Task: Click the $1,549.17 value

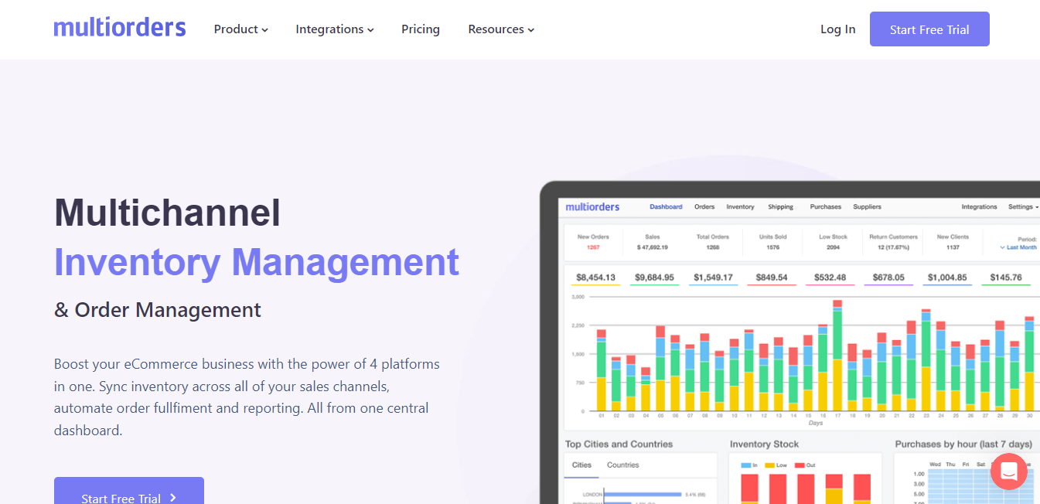Action: (x=713, y=278)
